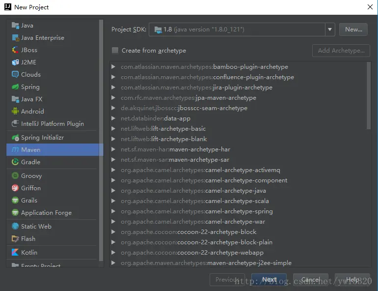Screen dimensions: 378x291
Task: Click the Grails icon
Action: (15, 200)
